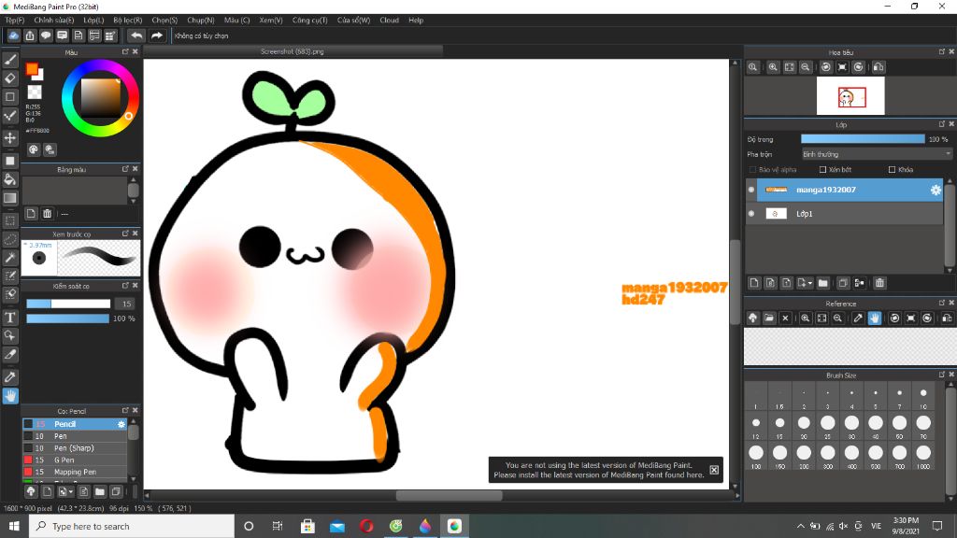This screenshot has width=957, height=538.
Task: Open the Pha trộn blend mode dropdown
Action: pyautogui.click(x=877, y=154)
